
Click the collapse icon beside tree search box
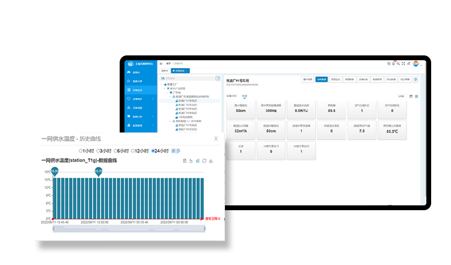click(218, 78)
